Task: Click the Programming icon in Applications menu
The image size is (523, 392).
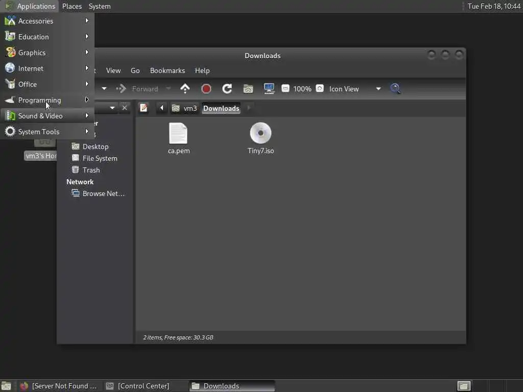Action: click(10, 100)
